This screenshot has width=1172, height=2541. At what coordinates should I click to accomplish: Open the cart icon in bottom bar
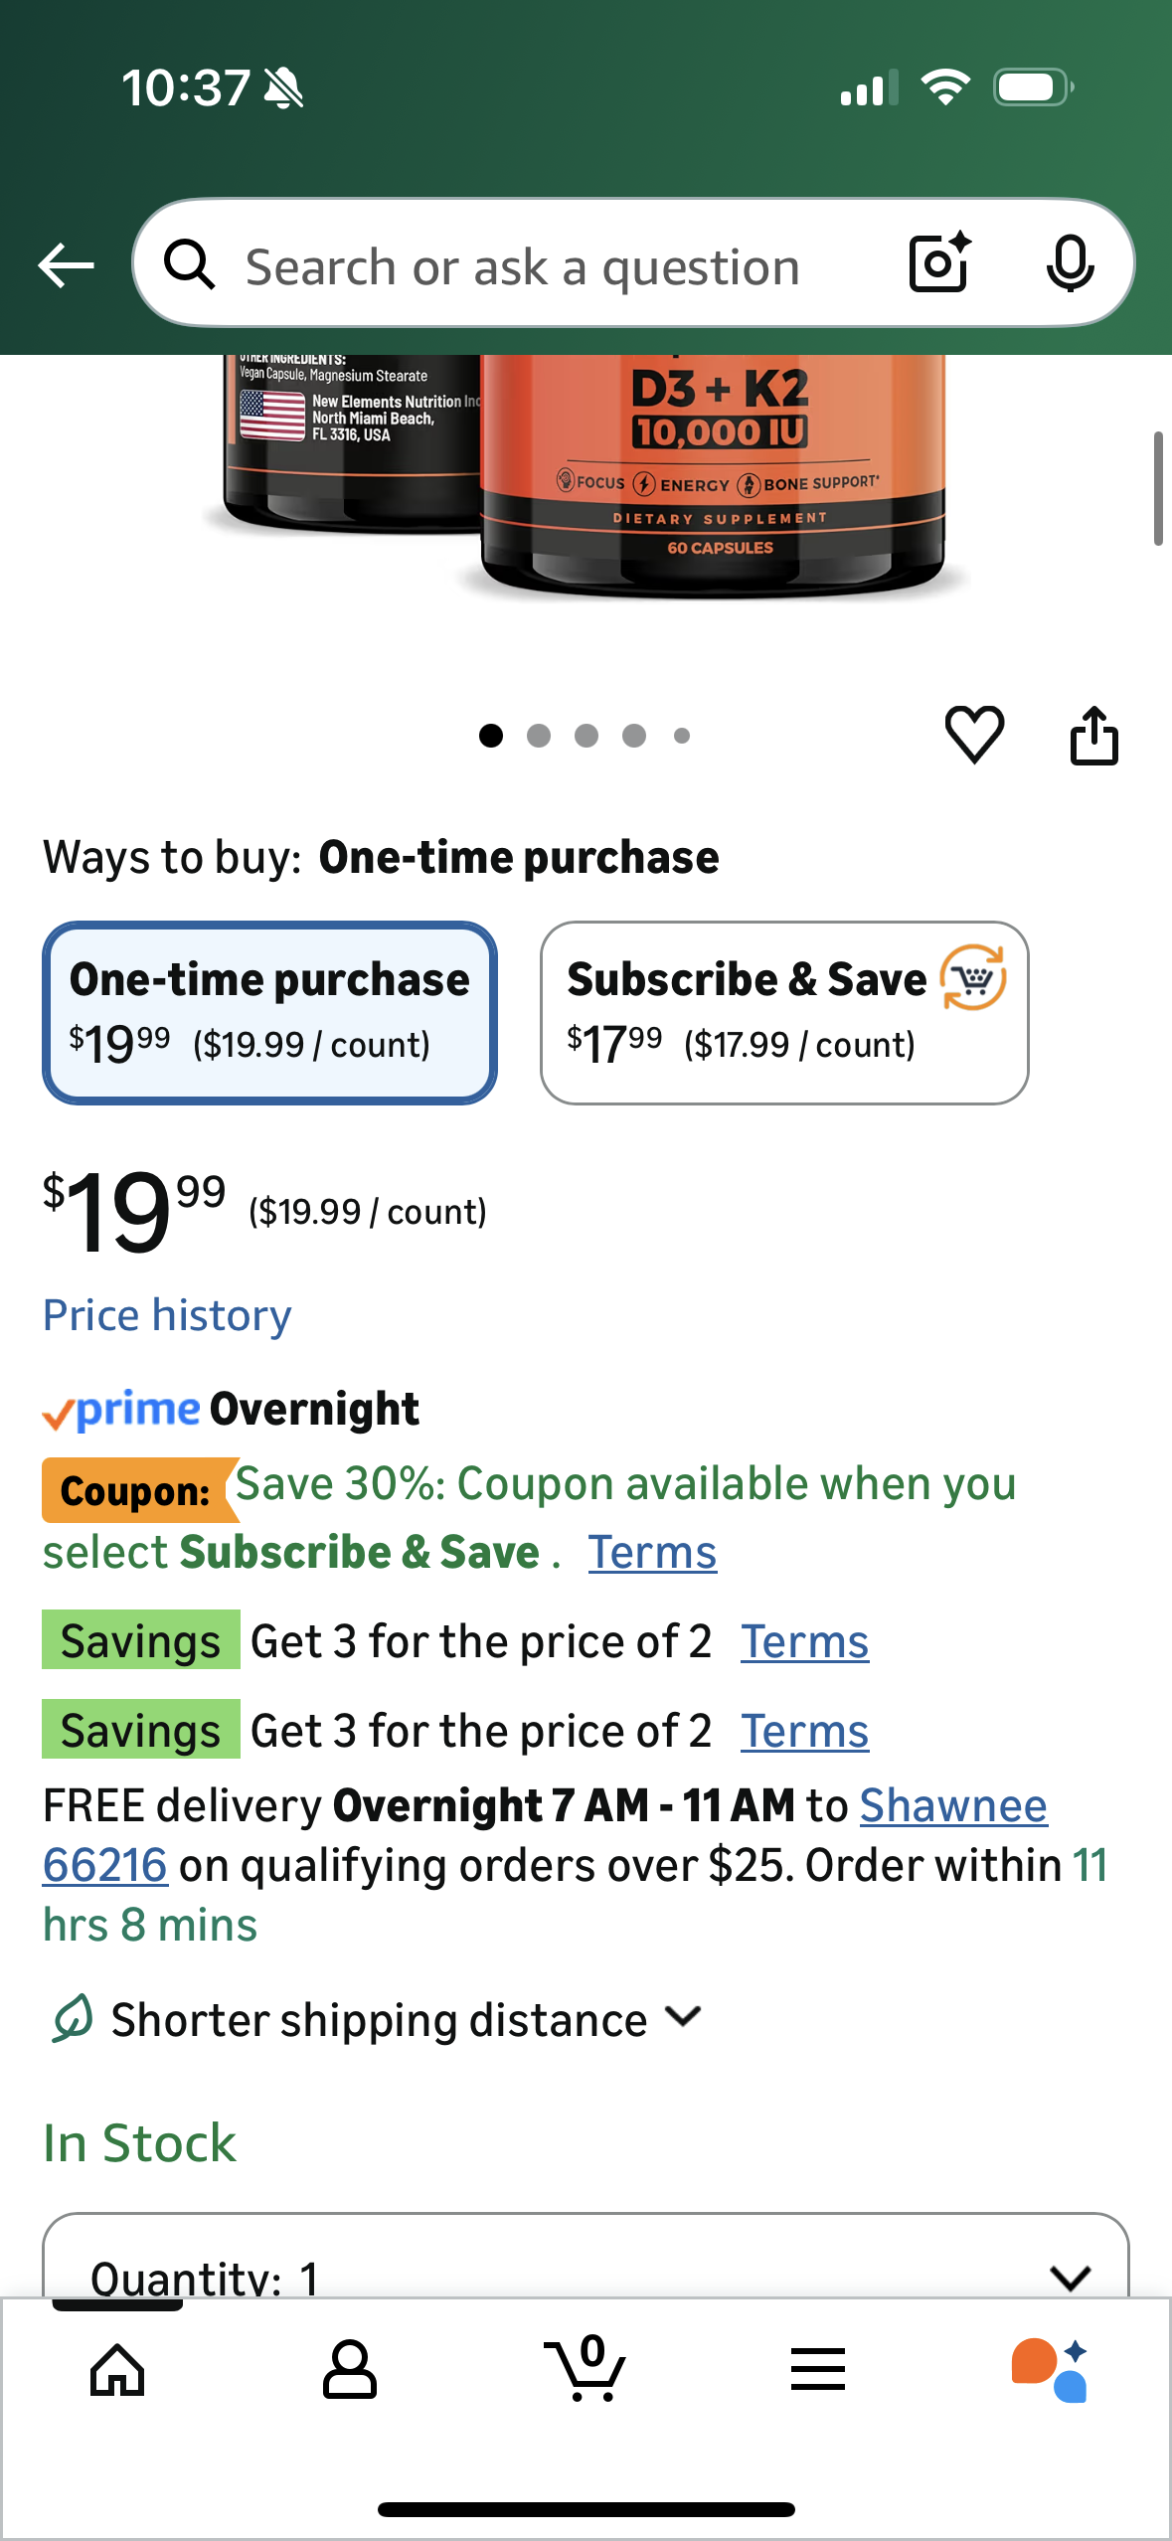[586, 2369]
